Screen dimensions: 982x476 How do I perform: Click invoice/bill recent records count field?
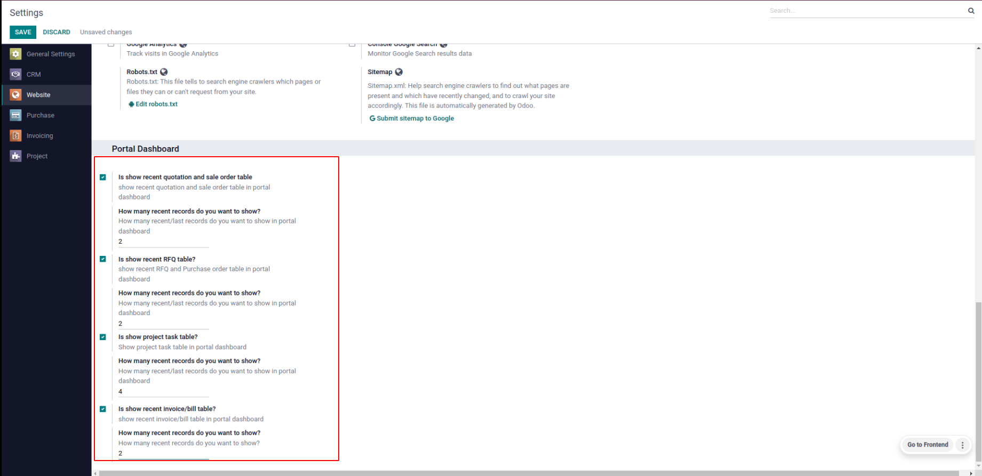(163, 454)
